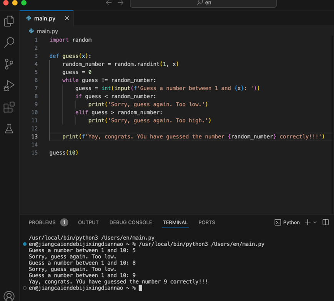The height and width of the screenshot is (301, 334).
Task: Click the macOS red close window button
Action: 6,2
